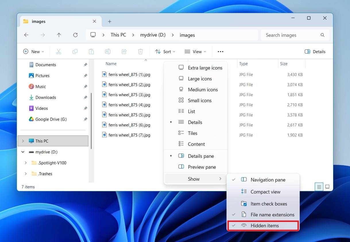The height and width of the screenshot is (242, 350).
Task: Open the New dropdown
Action: 34,52
